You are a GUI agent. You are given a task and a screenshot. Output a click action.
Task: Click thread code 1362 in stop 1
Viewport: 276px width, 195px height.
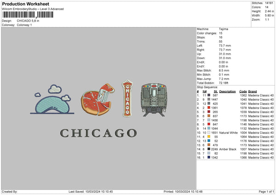[243, 95]
